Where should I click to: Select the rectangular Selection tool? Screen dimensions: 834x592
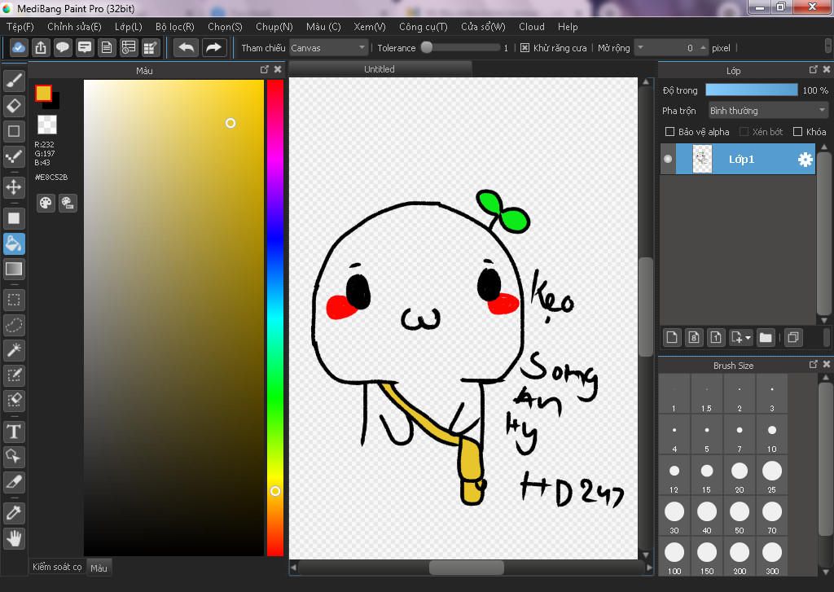14,300
